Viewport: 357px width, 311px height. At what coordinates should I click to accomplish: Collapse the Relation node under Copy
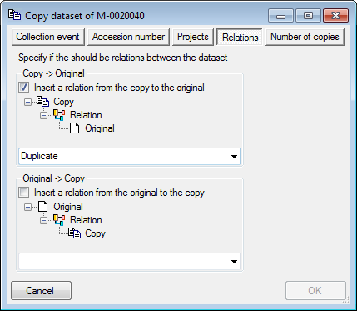tap(43, 116)
